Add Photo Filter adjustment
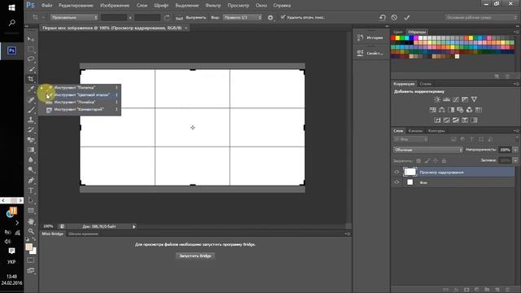This screenshot has height=293, width=521. [x=460, y=110]
